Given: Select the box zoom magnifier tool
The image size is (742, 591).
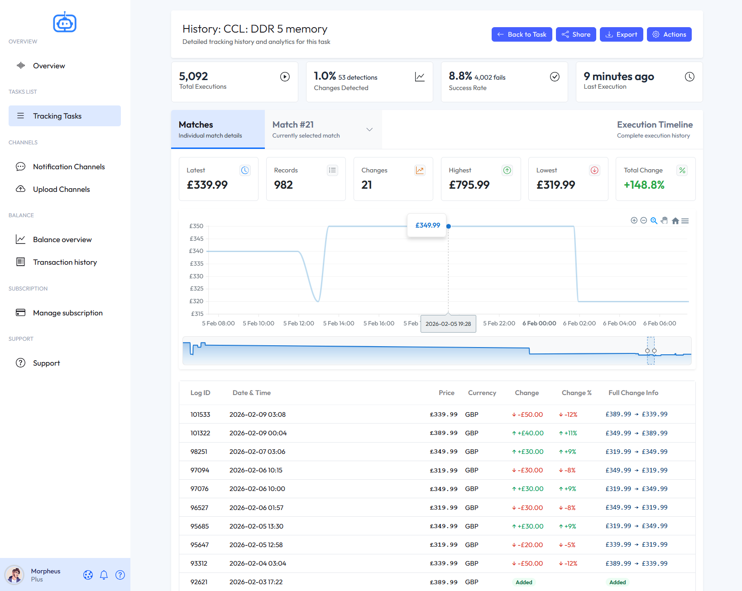Looking at the screenshot, I should tap(654, 221).
